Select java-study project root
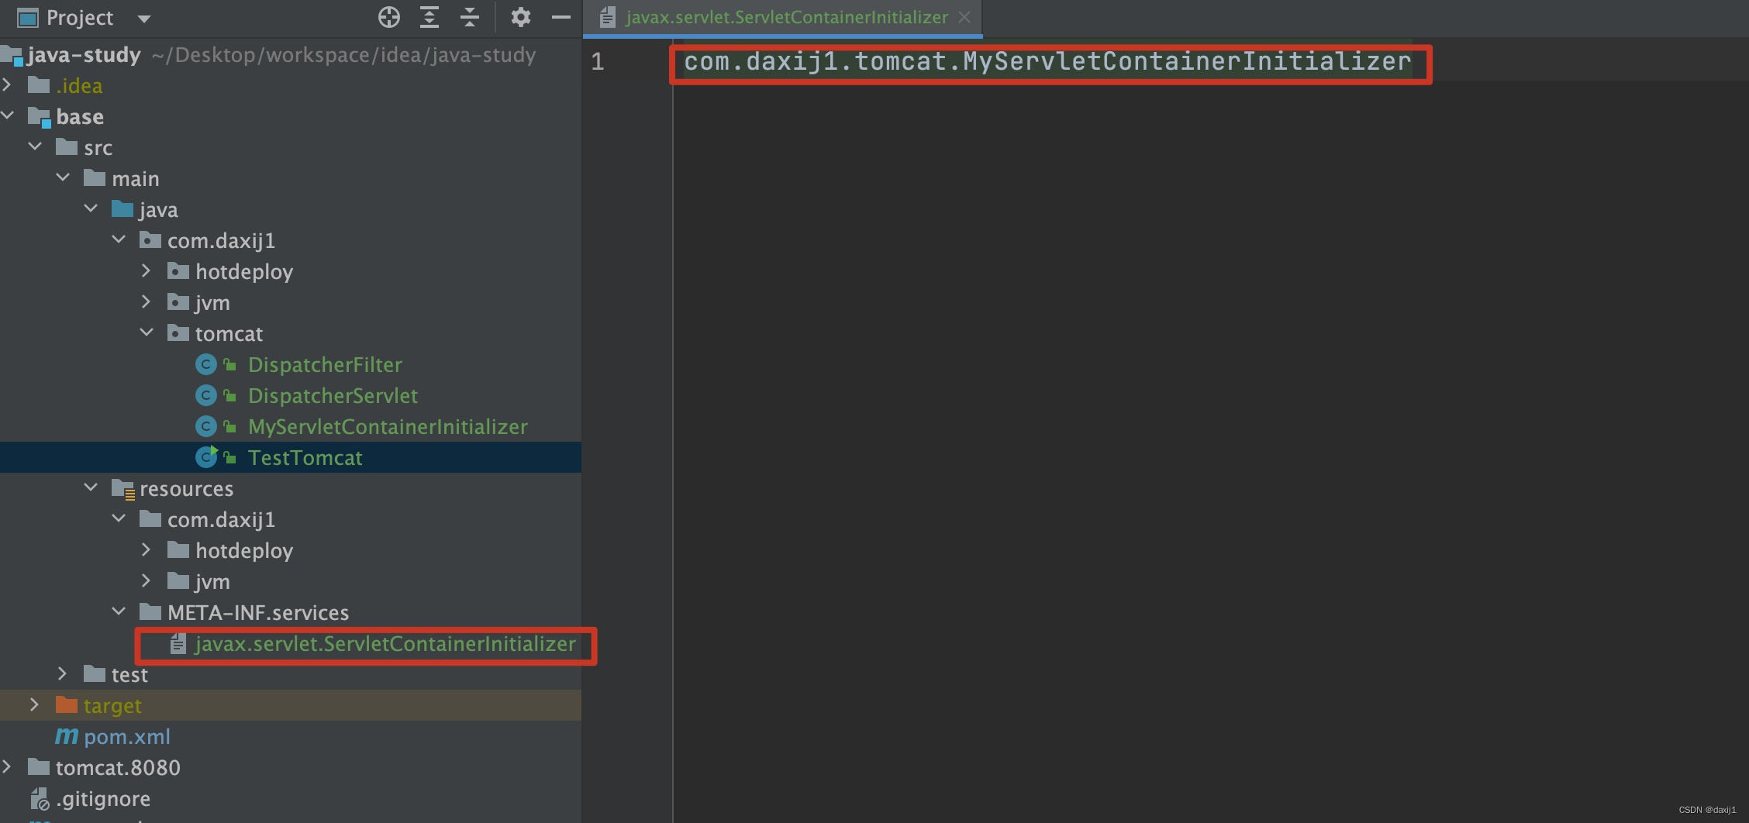This screenshot has width=1749, height=823. point(84,54)
